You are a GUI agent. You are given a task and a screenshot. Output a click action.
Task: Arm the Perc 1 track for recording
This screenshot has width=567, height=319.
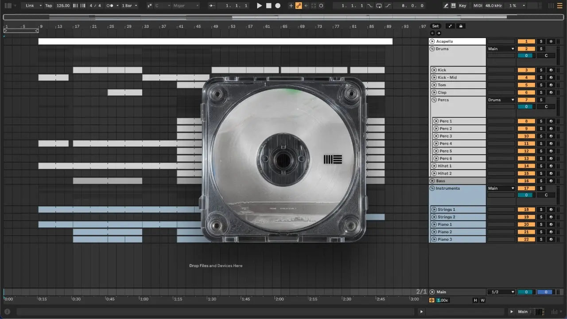coord(551,121)
